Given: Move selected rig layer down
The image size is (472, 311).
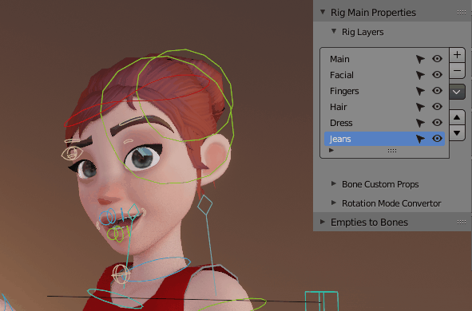Looking at the screenshot, I should [458, 133].
